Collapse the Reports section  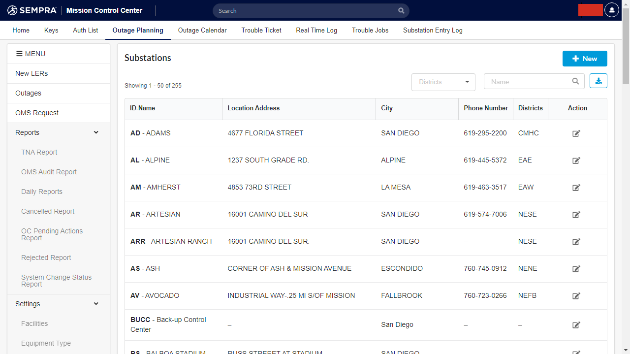click(96, 132)
